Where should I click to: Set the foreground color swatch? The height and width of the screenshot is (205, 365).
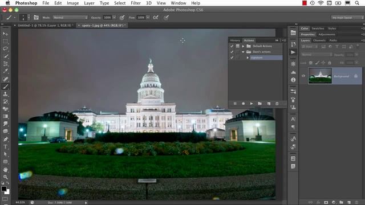pyautogui.click(x=4, y=188)
